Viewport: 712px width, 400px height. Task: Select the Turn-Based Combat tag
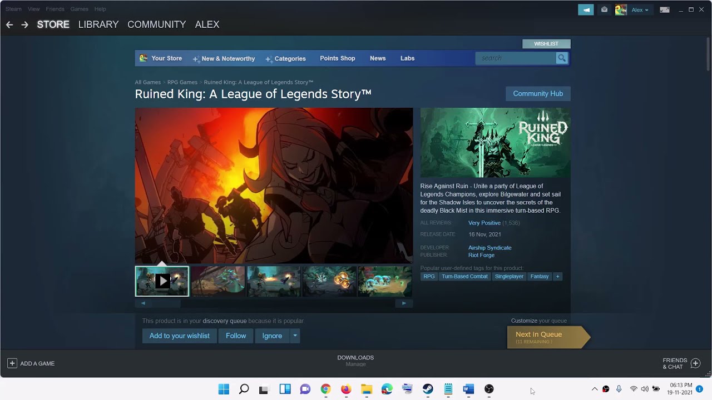[x=464, y=276]
